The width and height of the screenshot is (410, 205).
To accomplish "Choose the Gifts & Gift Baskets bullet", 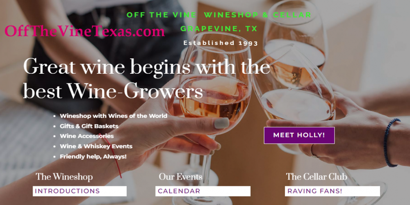I will pyautogui.click(x=89, y=126).
